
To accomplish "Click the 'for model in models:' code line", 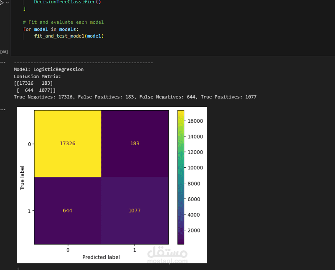I will pyautogui.click(x=51, y=29).
